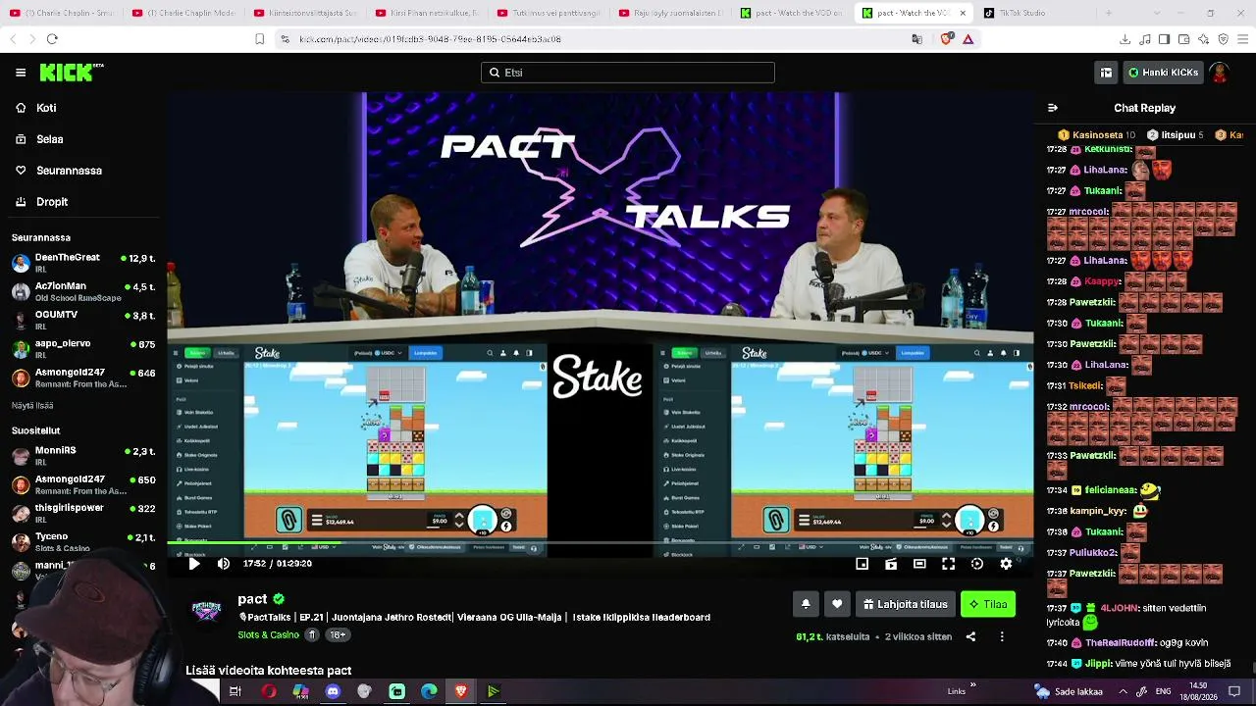Play the video

coord(193,564)
